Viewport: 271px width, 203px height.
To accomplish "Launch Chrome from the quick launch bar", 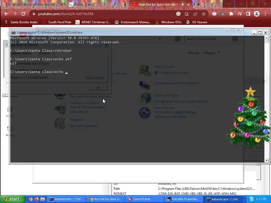I will (31, 199).
